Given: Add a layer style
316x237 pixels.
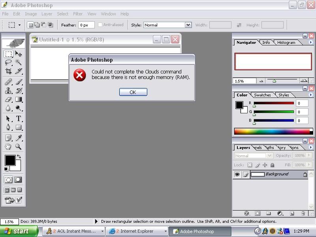Looking at the screenshot, I should pos(246,213).
